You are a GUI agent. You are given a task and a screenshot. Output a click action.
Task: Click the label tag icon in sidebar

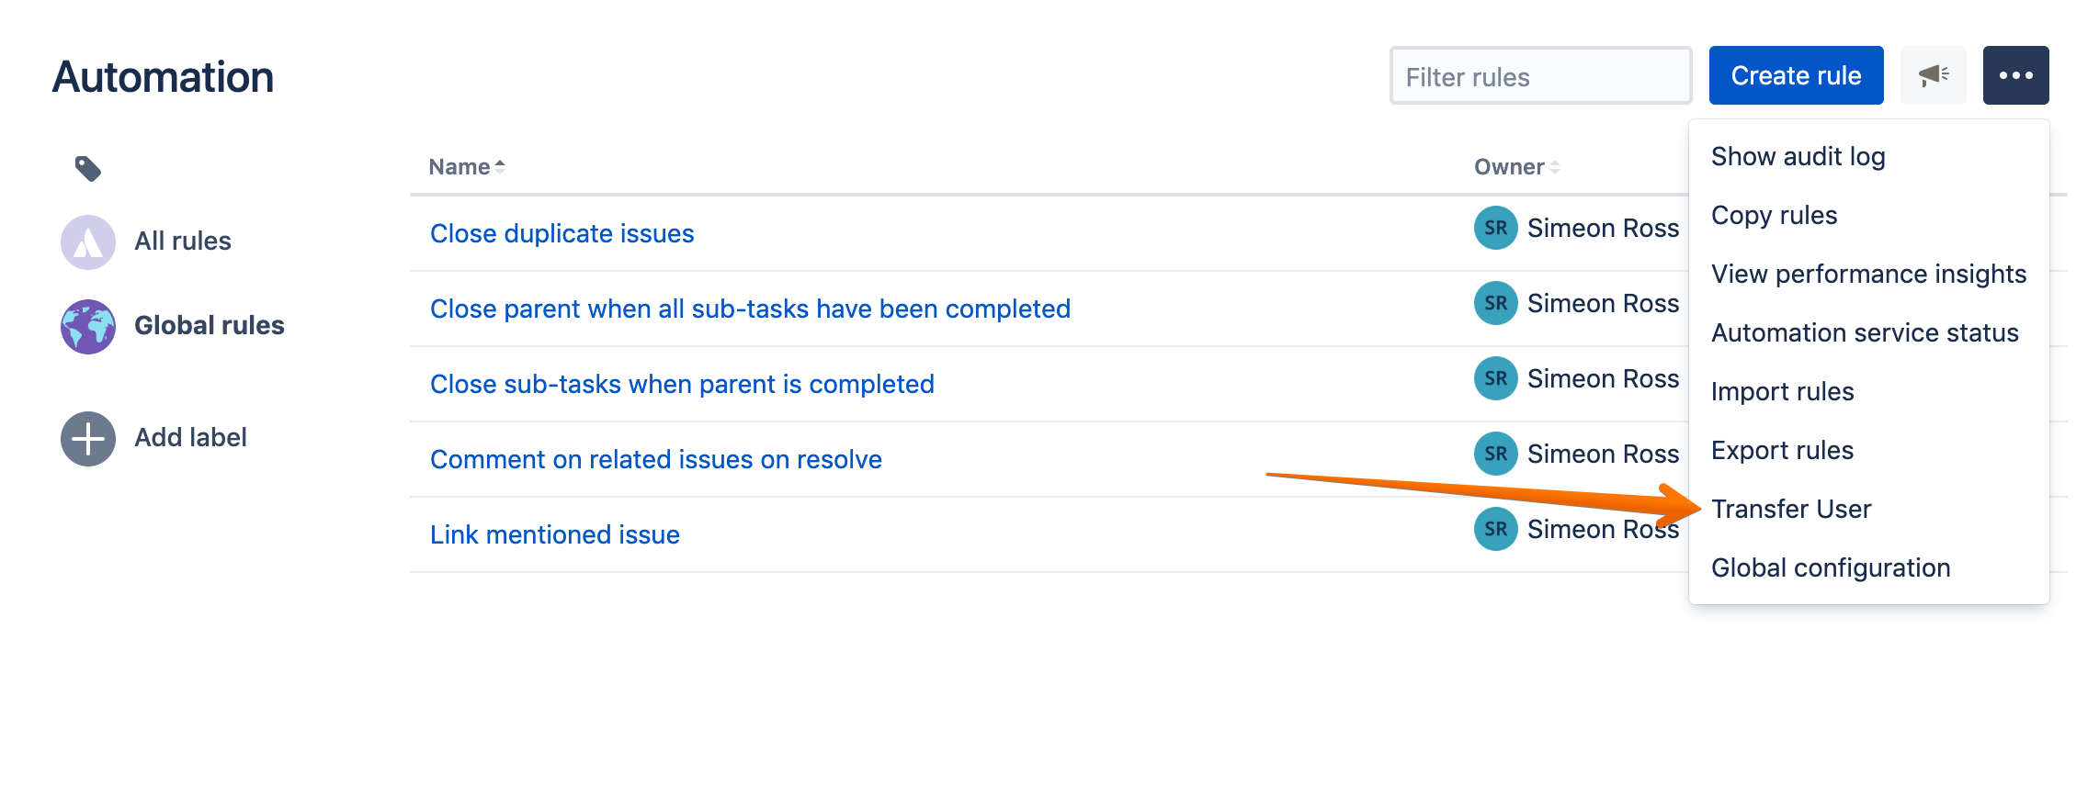87,168
